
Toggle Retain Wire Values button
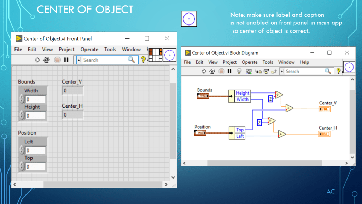(x=249, y=72)
